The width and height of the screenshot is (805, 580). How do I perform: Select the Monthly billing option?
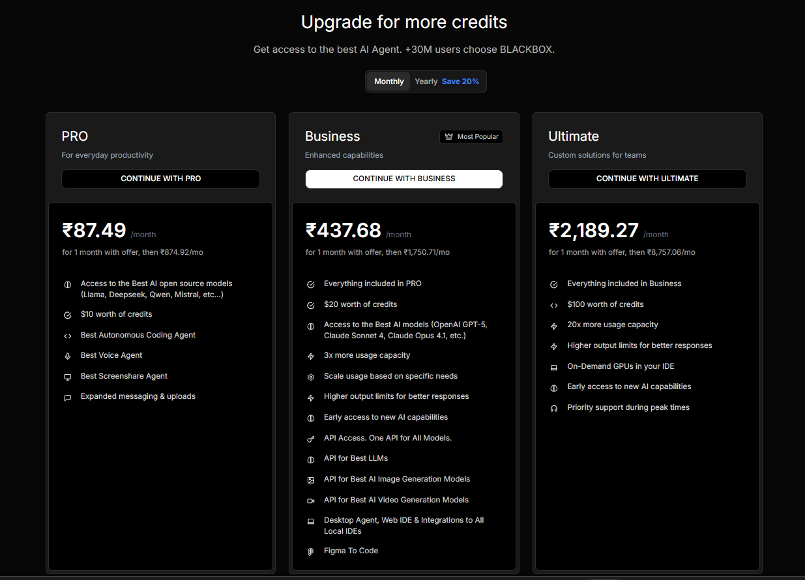(x=389, y=81)
